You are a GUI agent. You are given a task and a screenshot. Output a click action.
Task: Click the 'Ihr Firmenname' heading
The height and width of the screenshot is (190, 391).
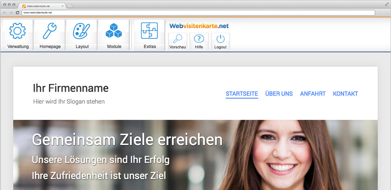pos(70,88)
